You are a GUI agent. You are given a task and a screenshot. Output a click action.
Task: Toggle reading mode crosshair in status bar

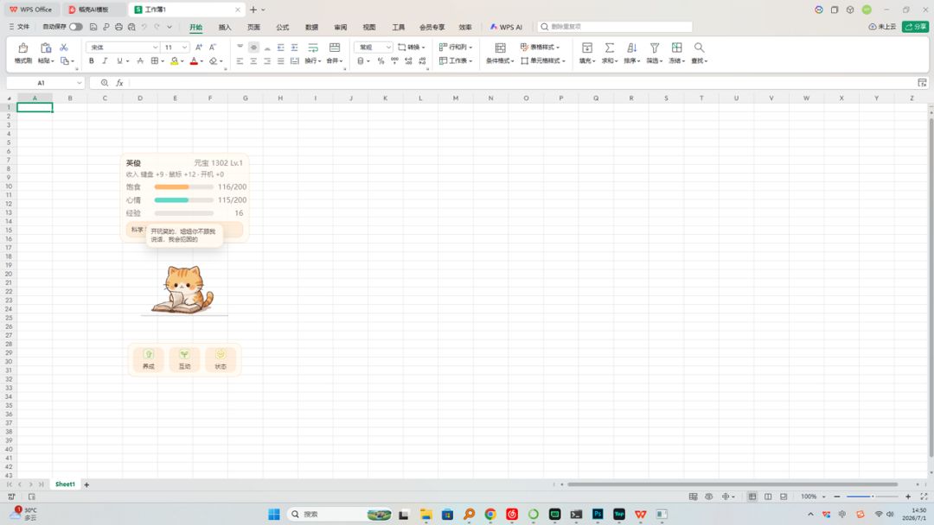coord(726,497)
